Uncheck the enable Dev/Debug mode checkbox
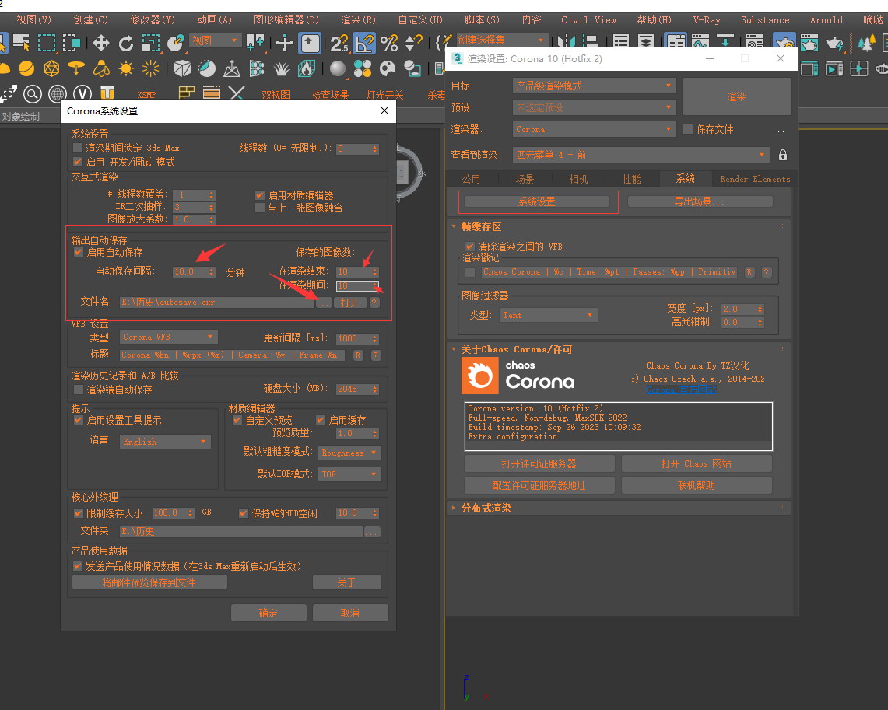888x710 pixels. coord(78,163)
